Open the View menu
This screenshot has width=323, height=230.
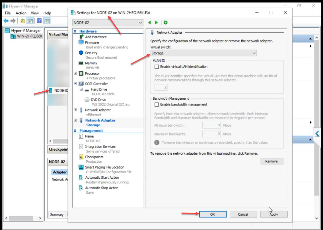pyautogui.click(x=35, y=13)
